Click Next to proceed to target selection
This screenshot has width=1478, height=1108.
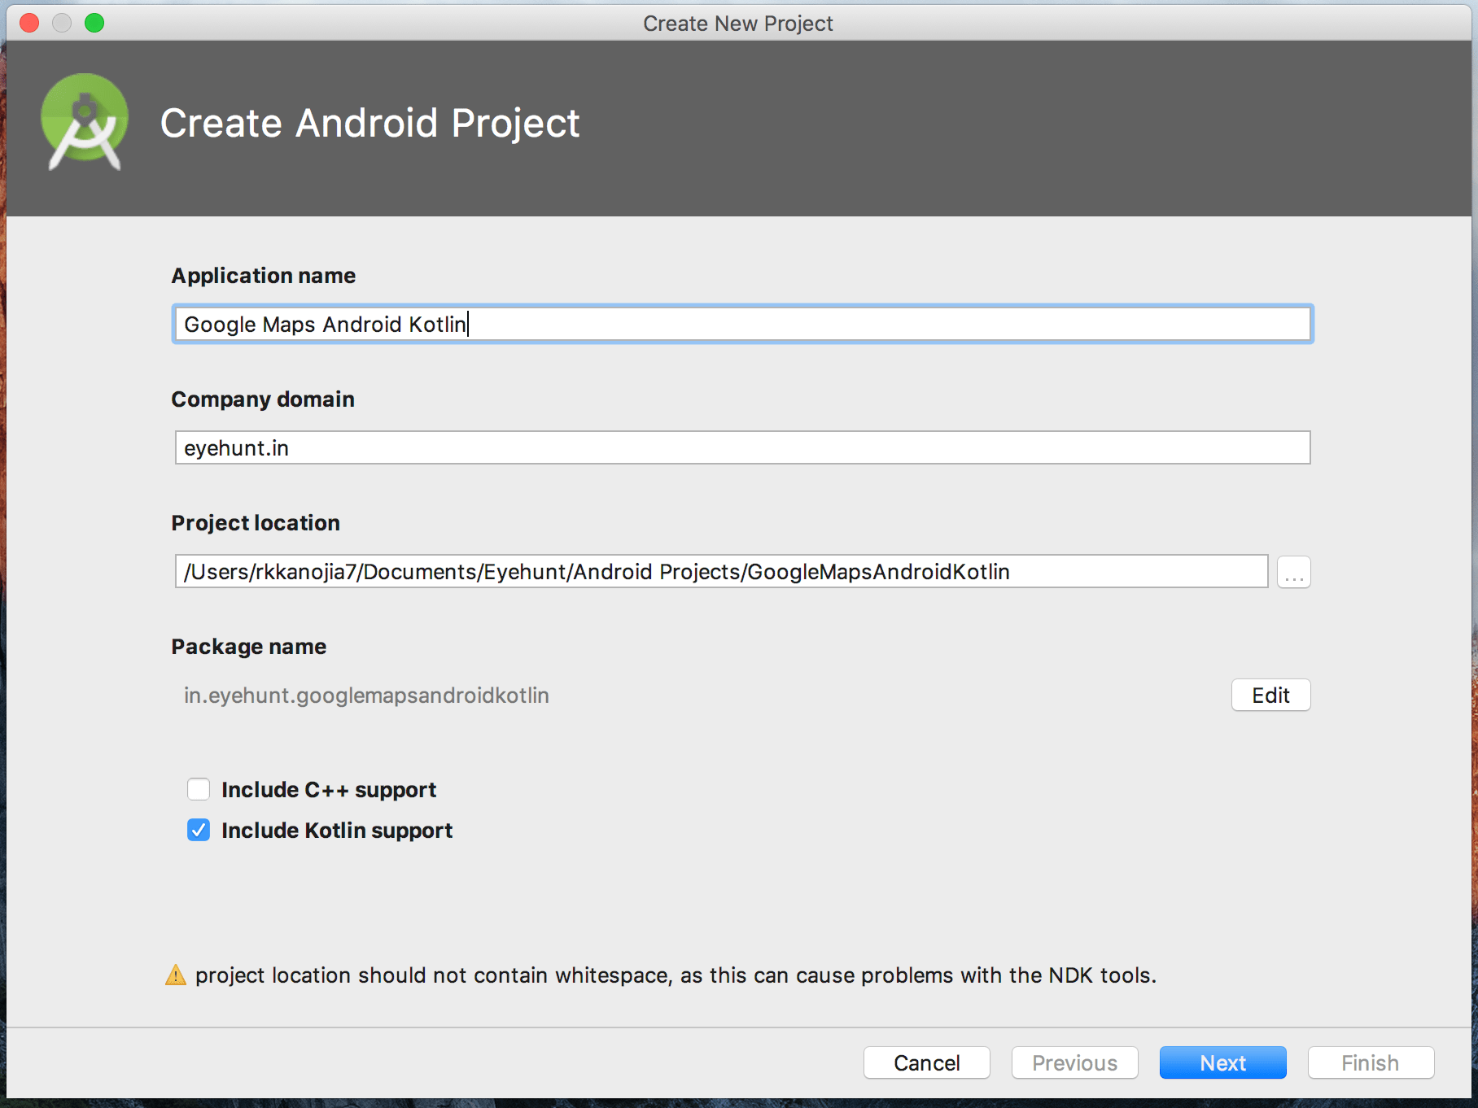click(x=1222, y=1062)
